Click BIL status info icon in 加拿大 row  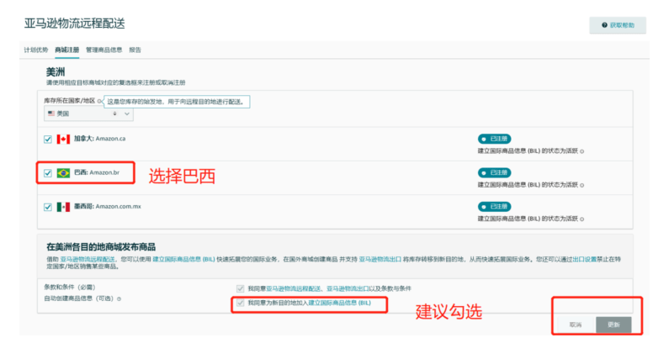[581, 151]
